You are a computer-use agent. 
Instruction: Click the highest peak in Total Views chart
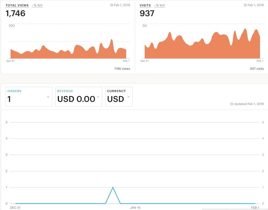click(111, 40)
